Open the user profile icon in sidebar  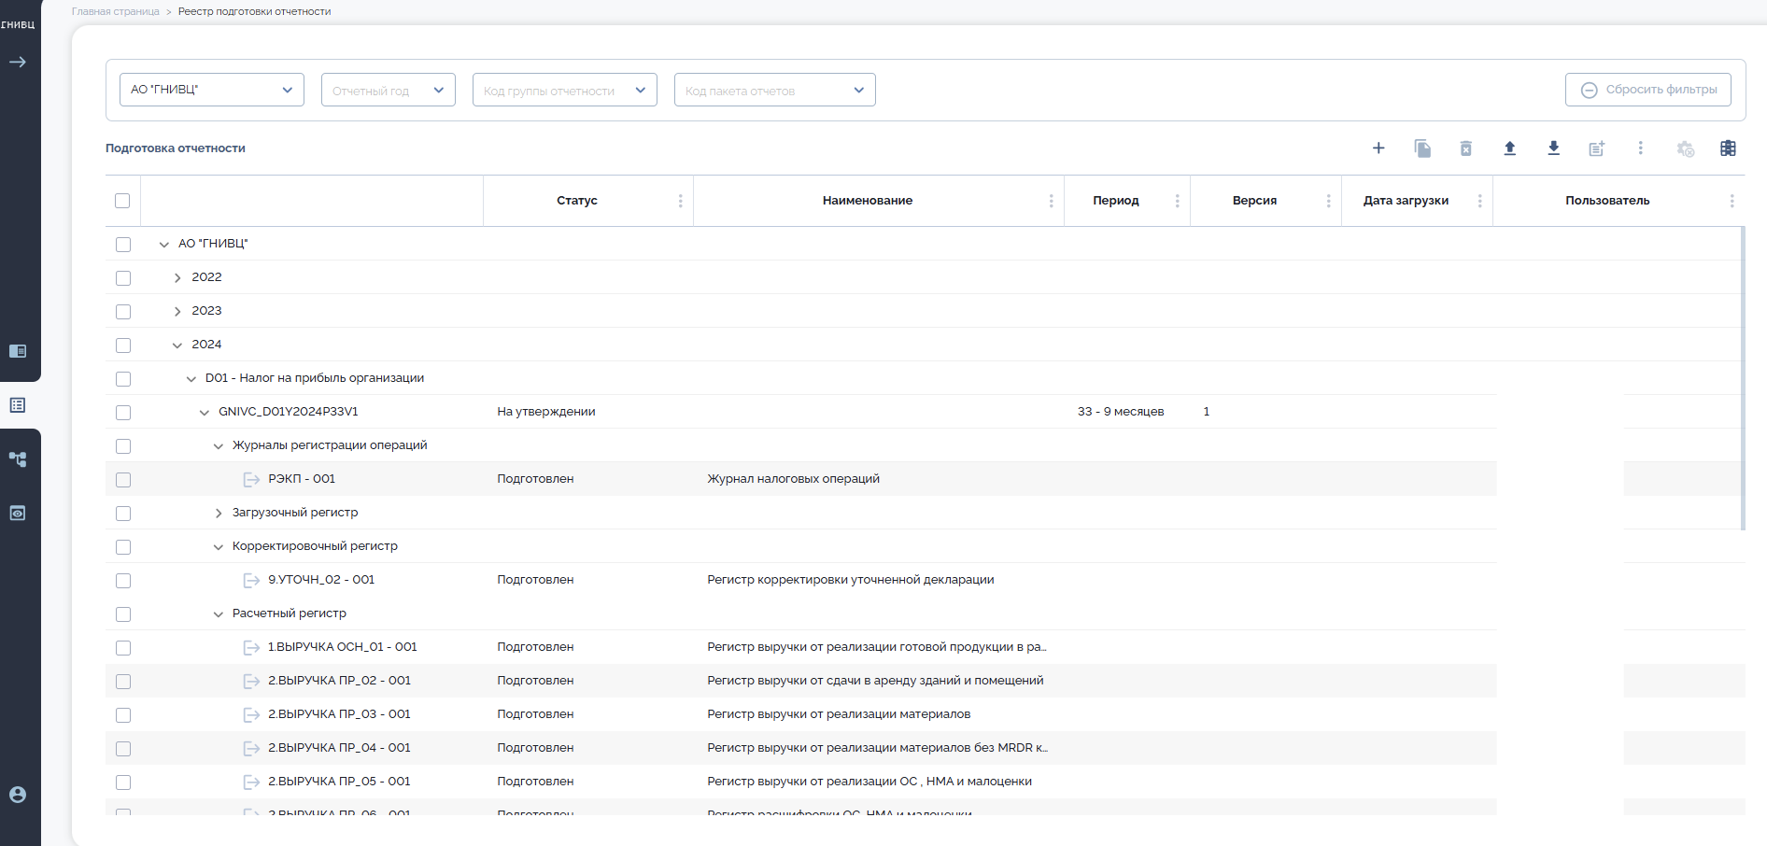coord(18,795)
